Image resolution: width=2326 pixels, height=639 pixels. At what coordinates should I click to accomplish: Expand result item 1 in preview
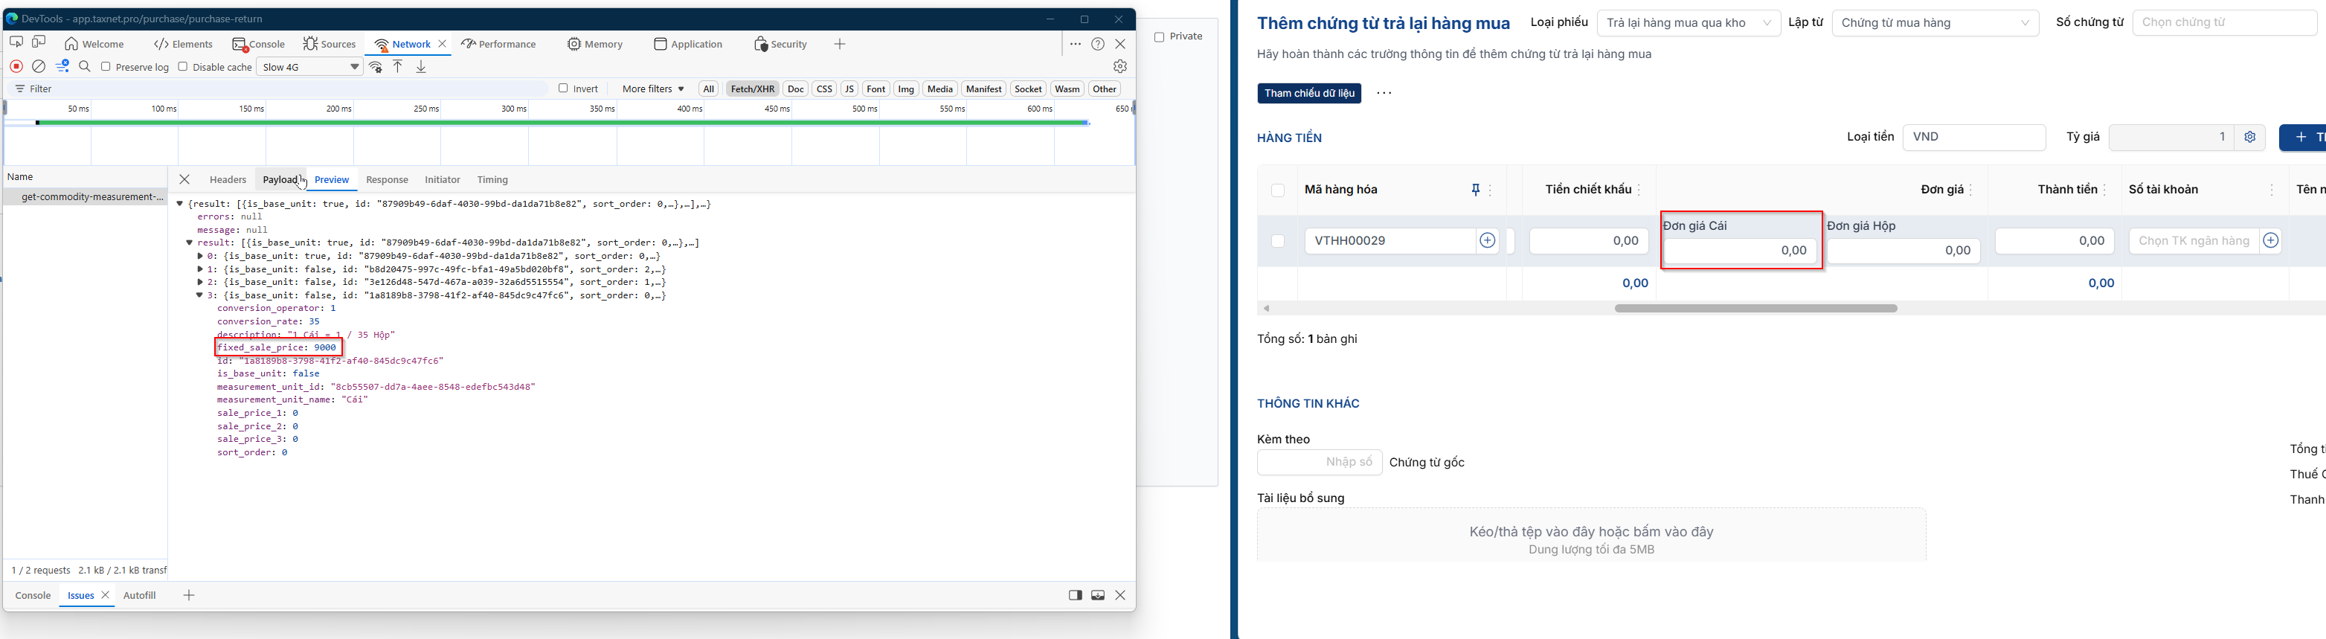pos(200,269)
